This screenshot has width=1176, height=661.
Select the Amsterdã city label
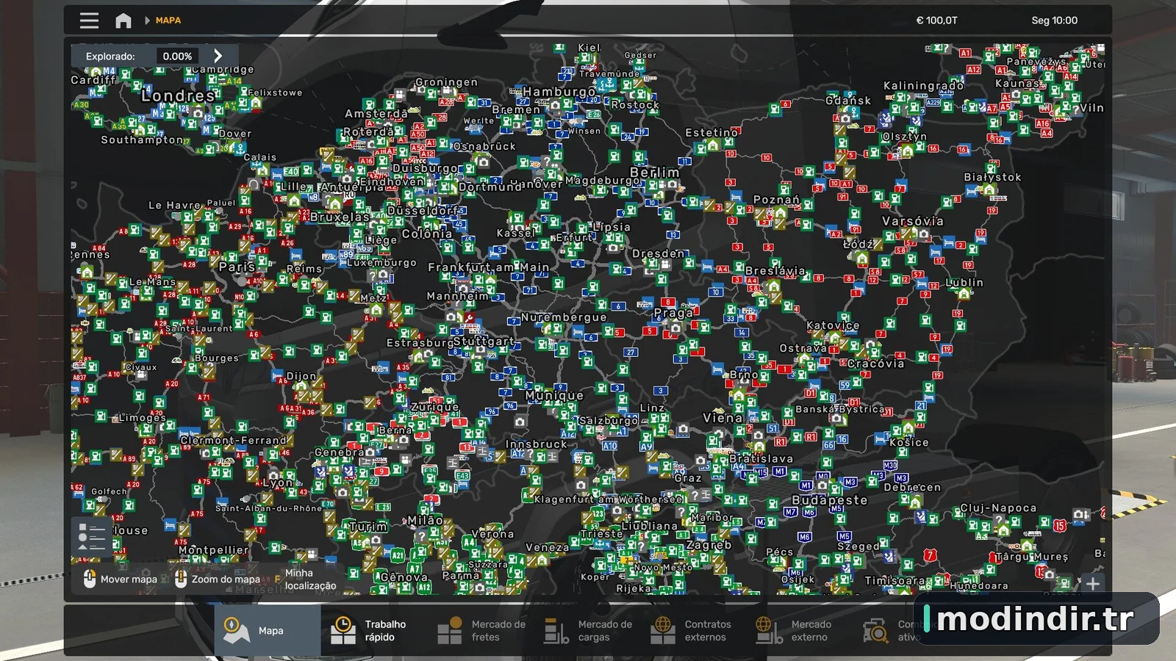(376, 114)
